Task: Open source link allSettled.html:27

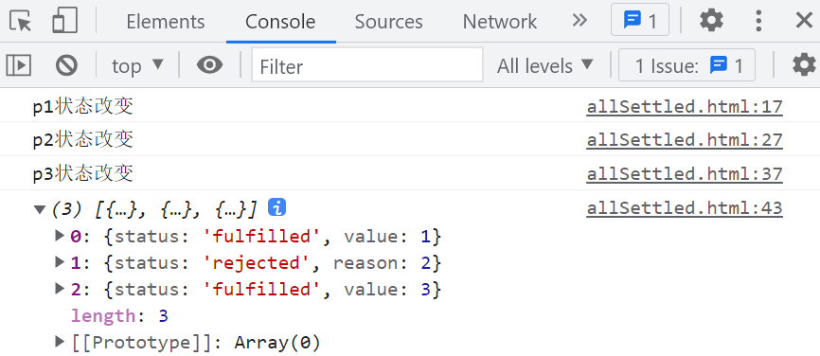Action: tap(685, 140)
